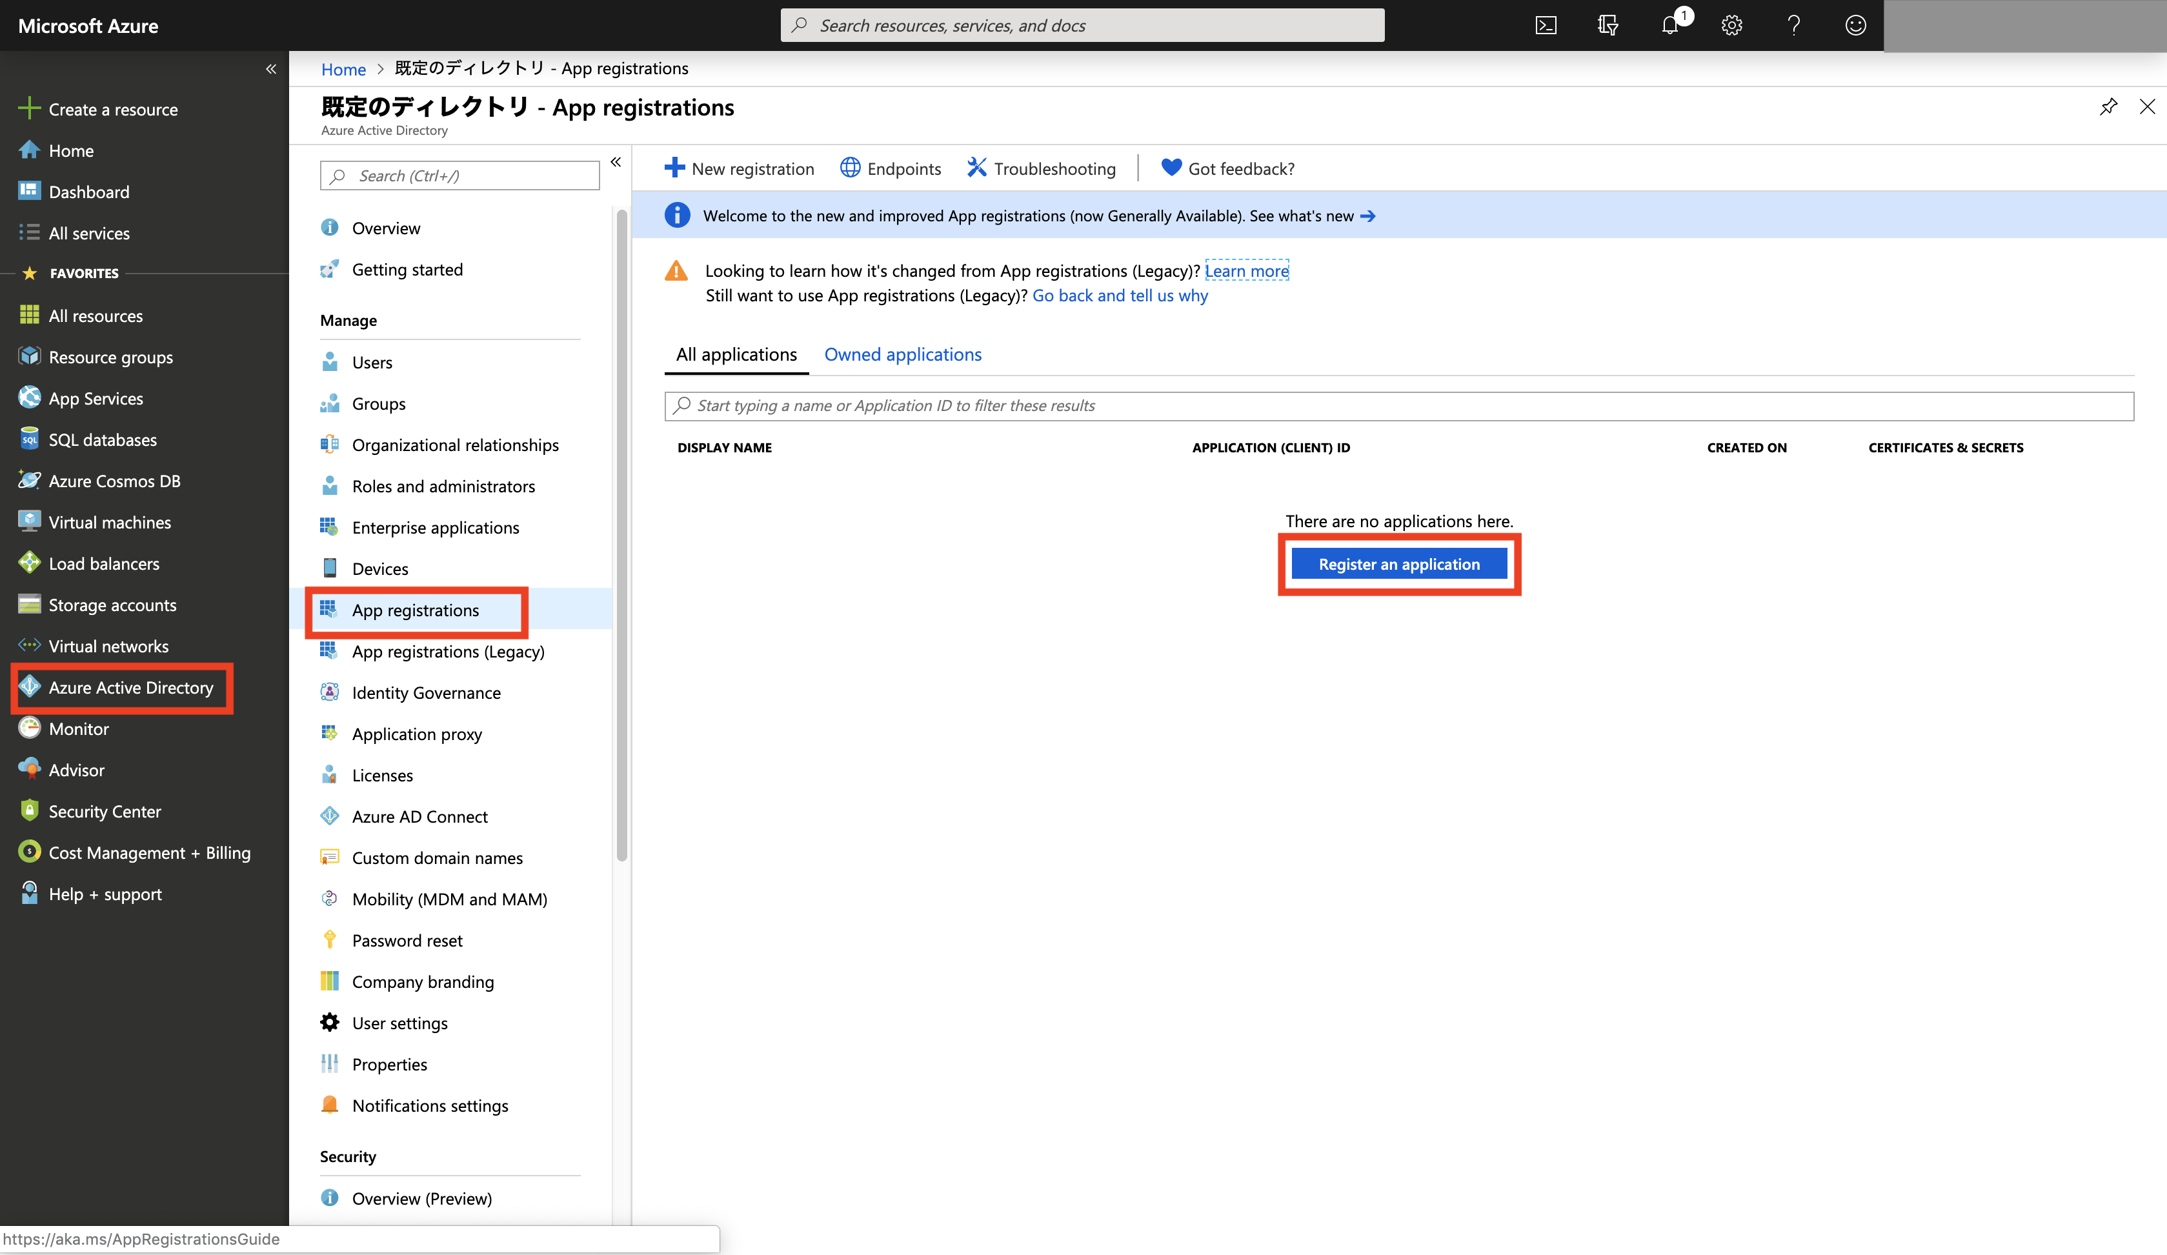Screen dimensions: 2167x1255
Task: Switch to All applications tab
Action: pyautogui.click(x=736, y=354)
